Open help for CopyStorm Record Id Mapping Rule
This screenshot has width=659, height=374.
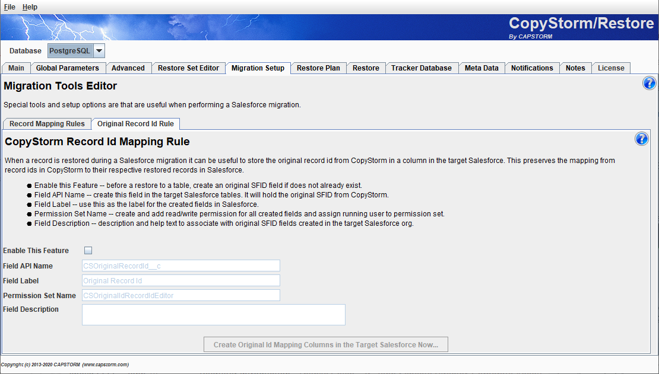pyautogui.click(x=641, y=139)
